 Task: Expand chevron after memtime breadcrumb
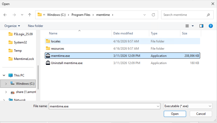(x=113, y=15)
